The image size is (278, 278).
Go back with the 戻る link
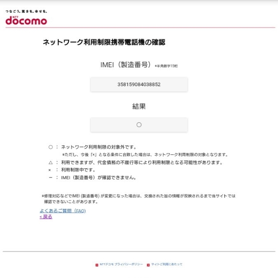click(x=46, y=217)
